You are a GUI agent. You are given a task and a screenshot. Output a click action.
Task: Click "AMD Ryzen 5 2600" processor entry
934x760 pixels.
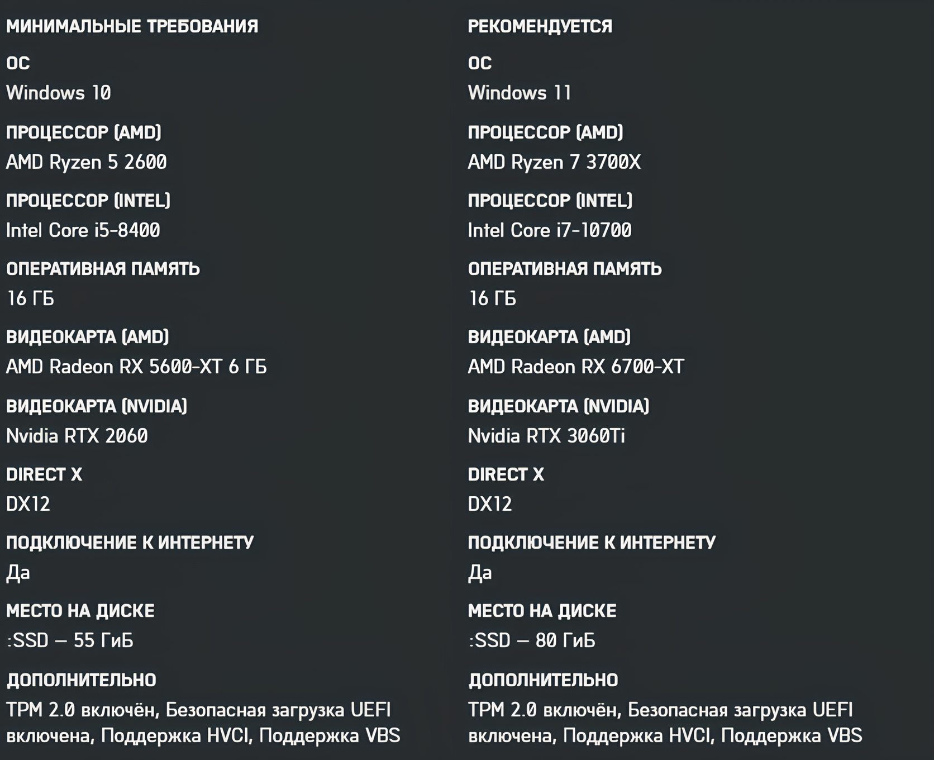pyautogui.click(x=87, y=162)
